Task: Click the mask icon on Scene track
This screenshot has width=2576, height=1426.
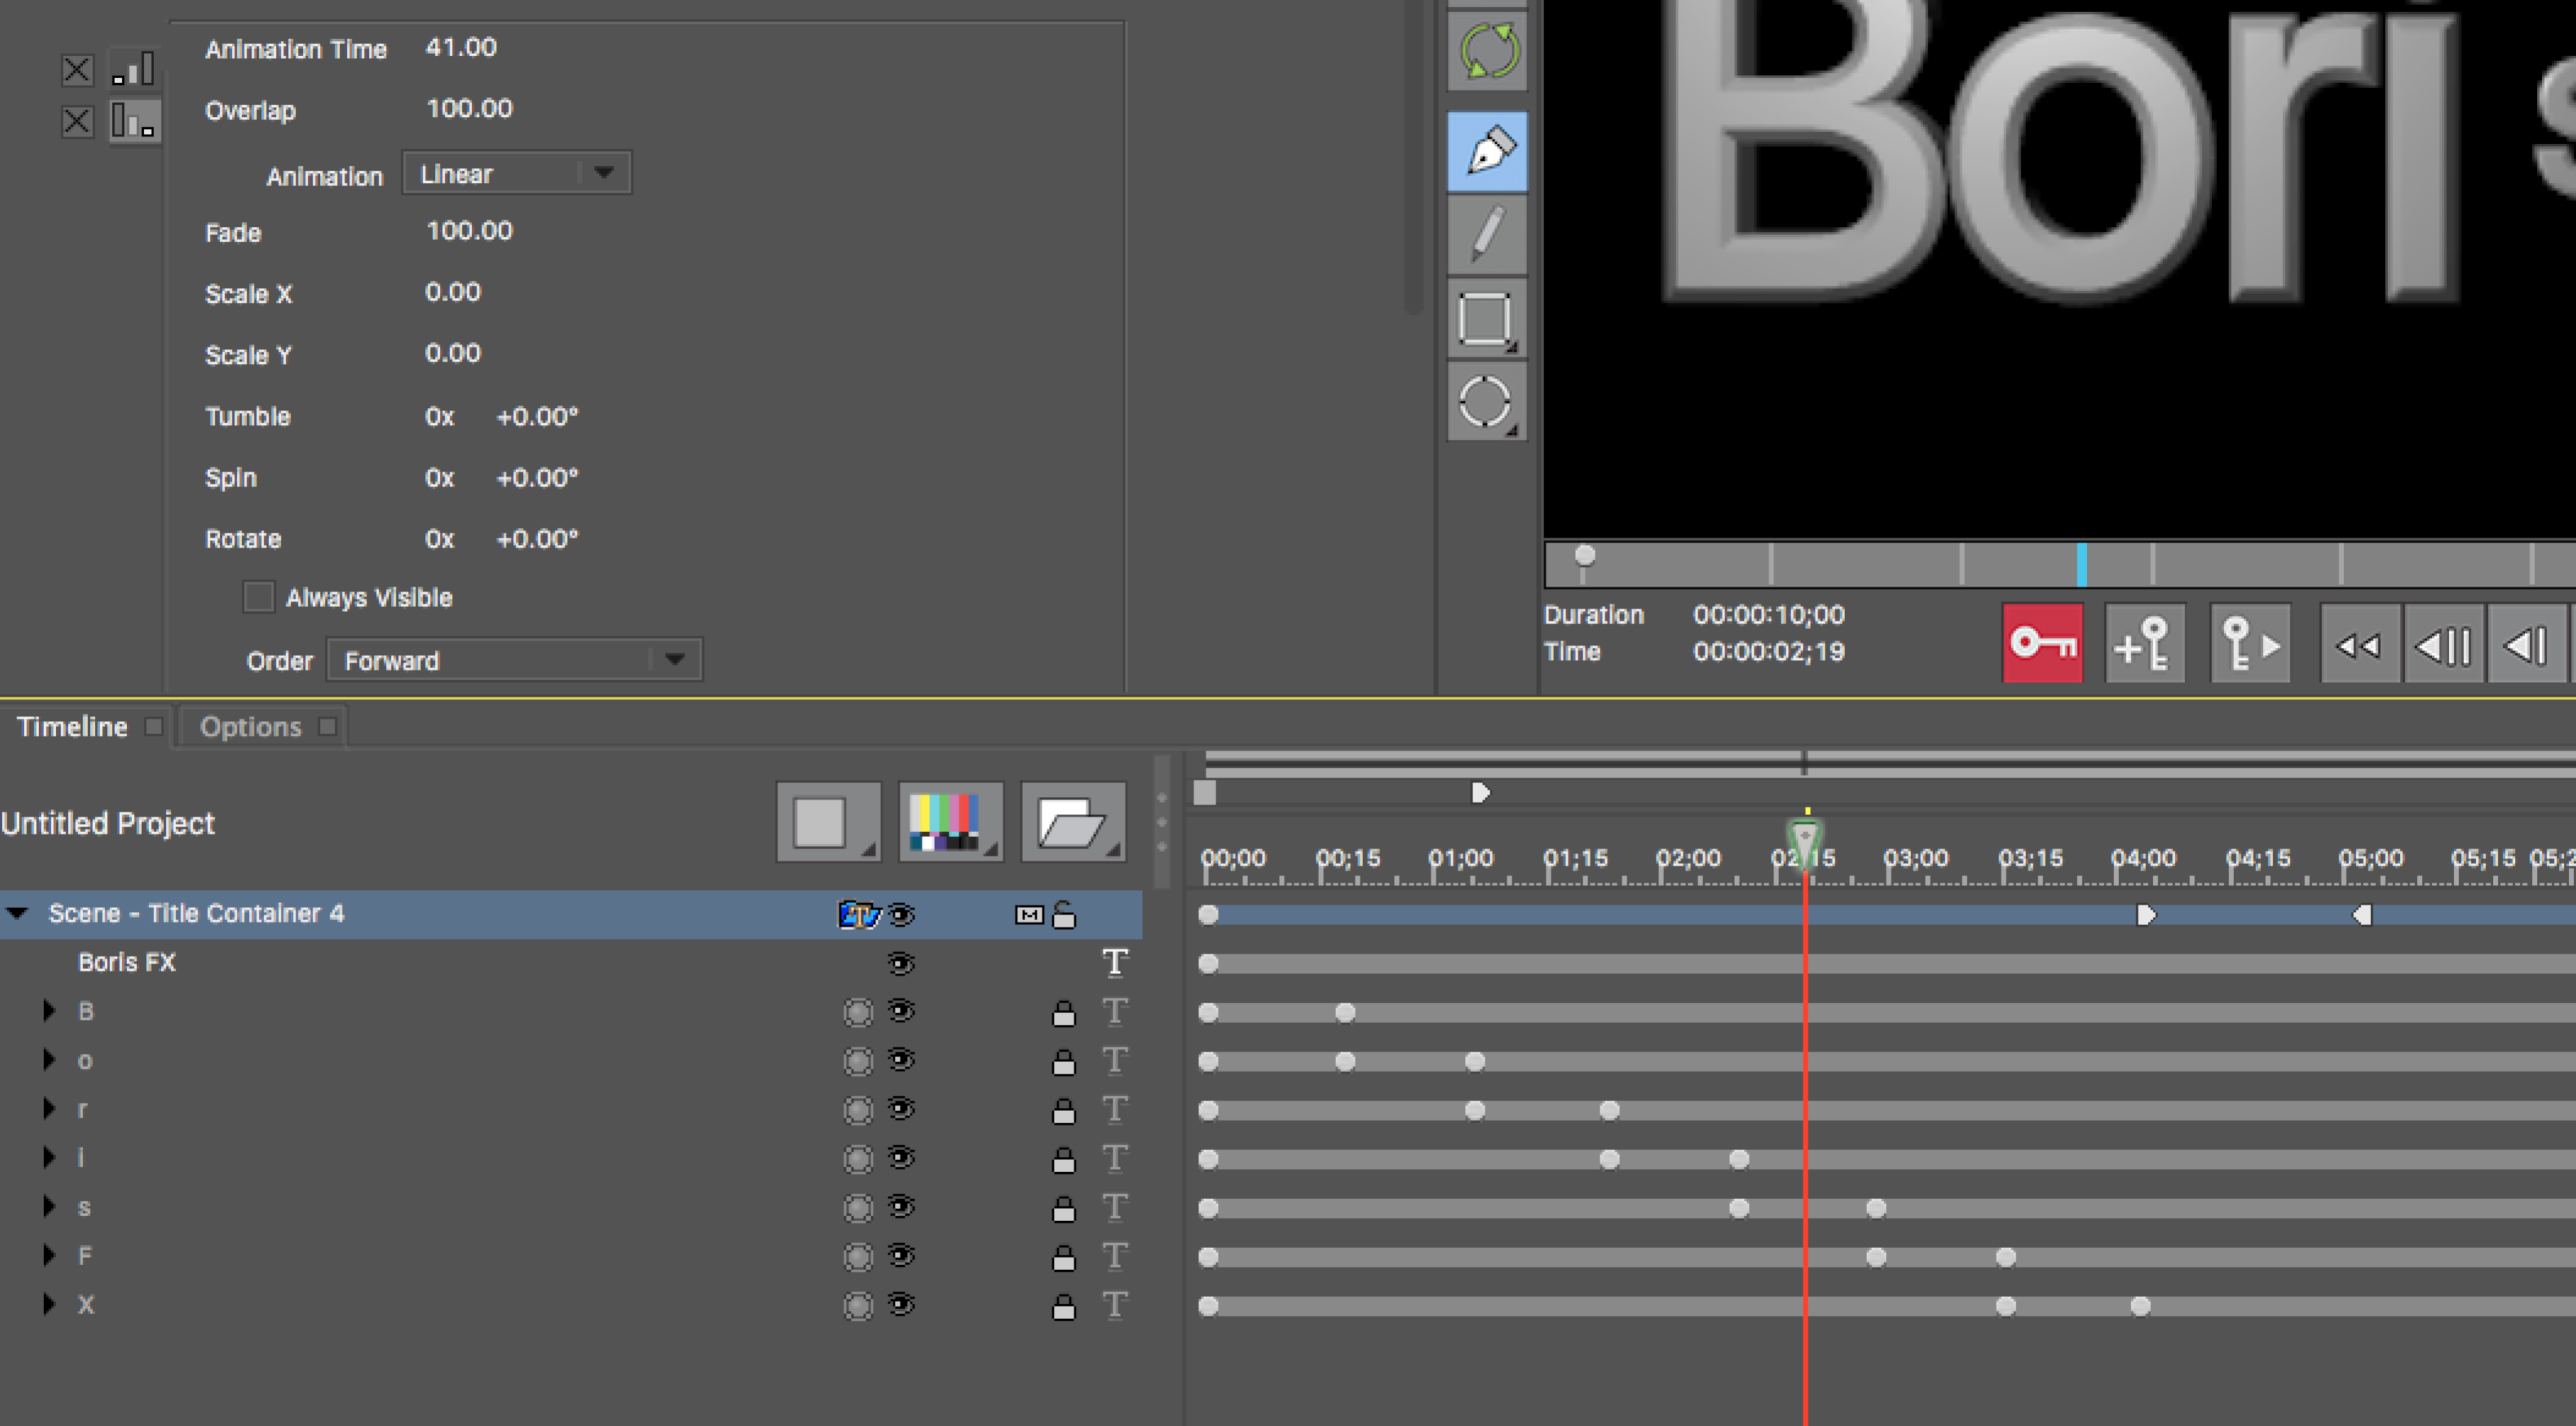Action: tap(1028, 914)
